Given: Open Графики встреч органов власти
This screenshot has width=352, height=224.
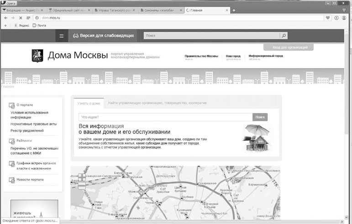Looking at the screenshot, I should pyautogui.click(x=36, y=166).
